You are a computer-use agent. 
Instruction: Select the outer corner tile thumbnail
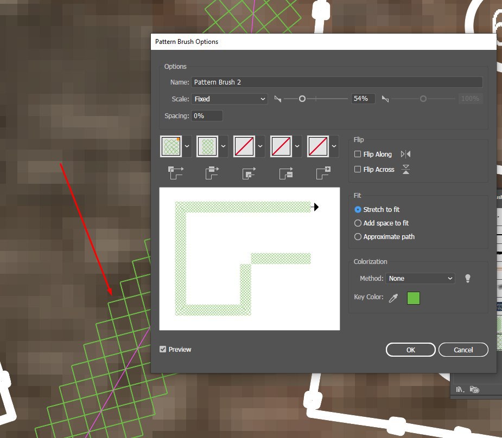tap(171, 146)
